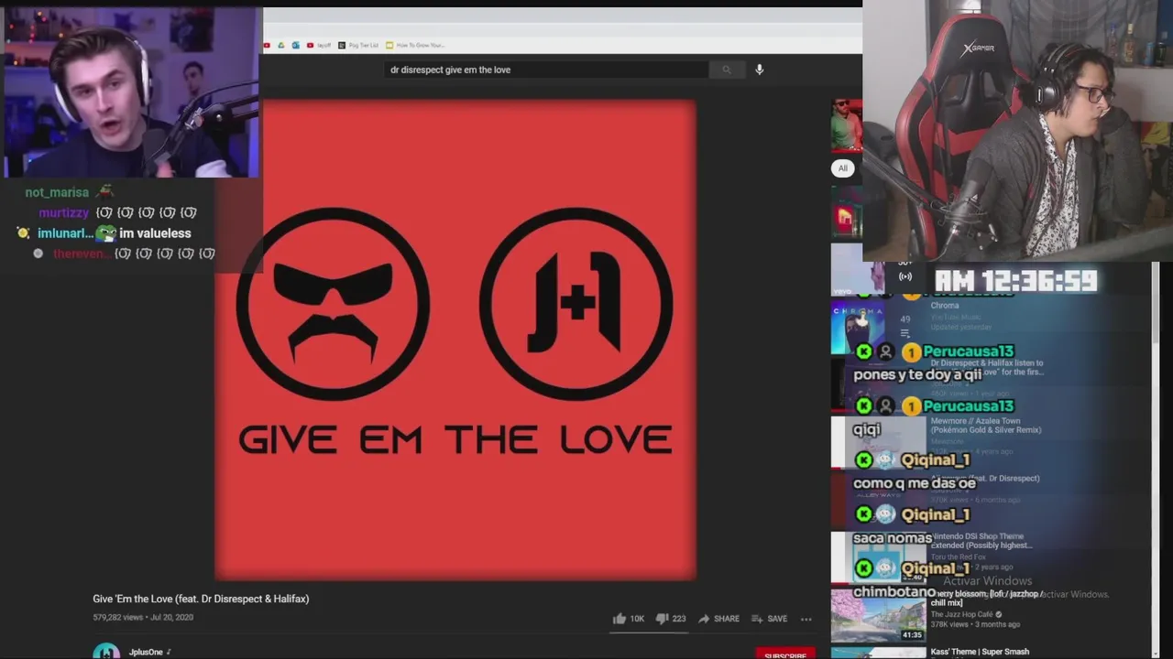The height and width of the screenshot is (659, 1173).
Task: Open the 'Pog Tier List' bookmark
Action: (x=358, y=45)
